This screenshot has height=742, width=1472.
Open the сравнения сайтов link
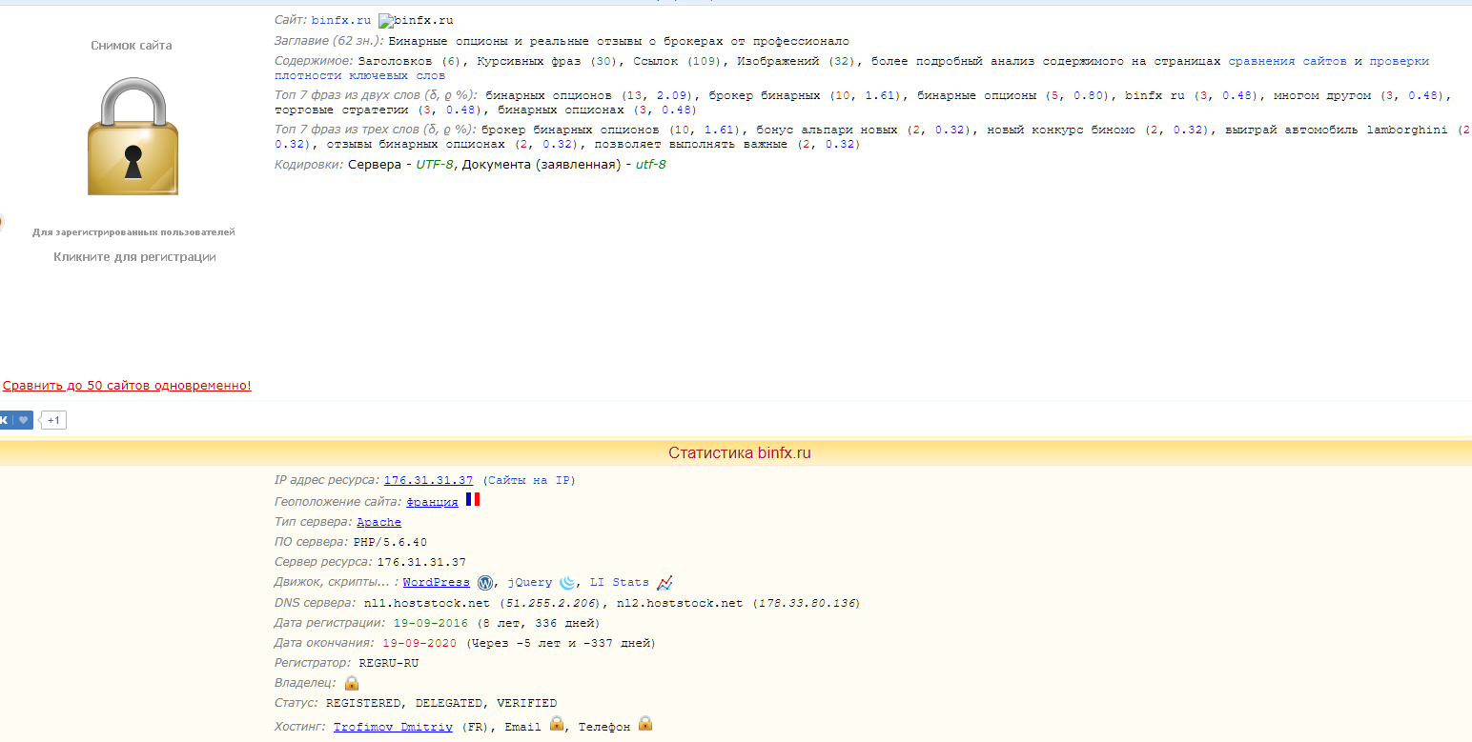tap(1287, 61)
